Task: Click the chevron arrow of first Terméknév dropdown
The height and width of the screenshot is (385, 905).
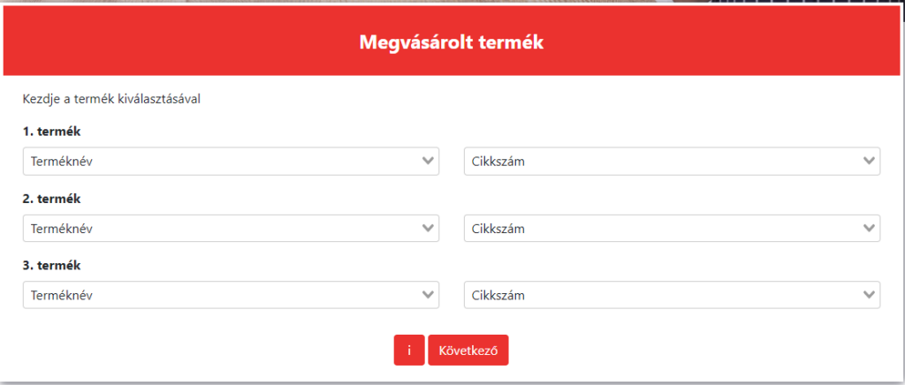Action: (429, 162)
